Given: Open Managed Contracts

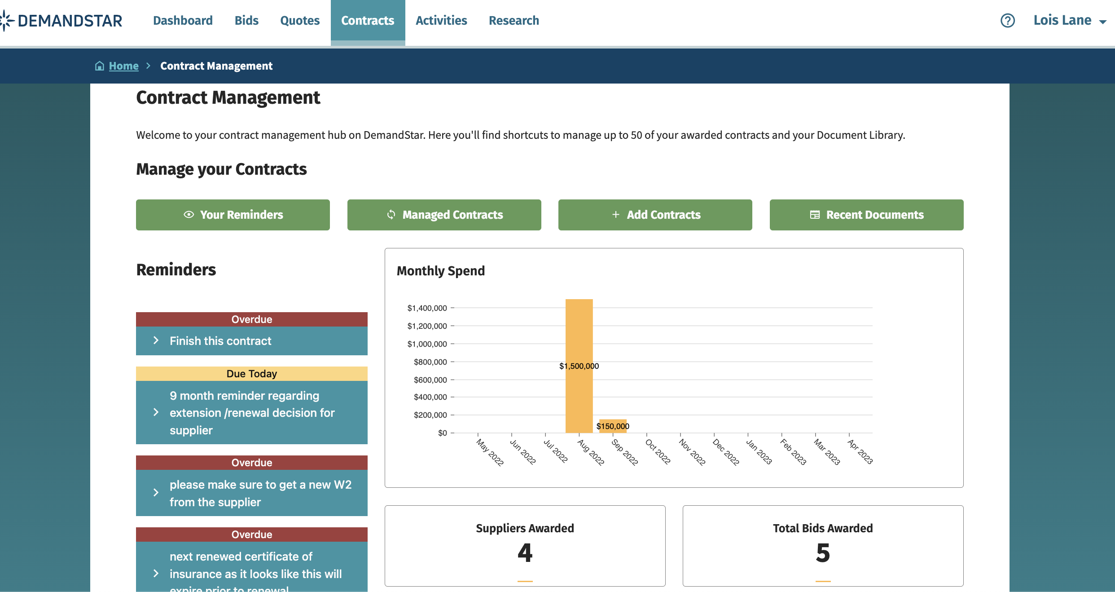Looking at the screenshot, I should [x=444, y=215].
